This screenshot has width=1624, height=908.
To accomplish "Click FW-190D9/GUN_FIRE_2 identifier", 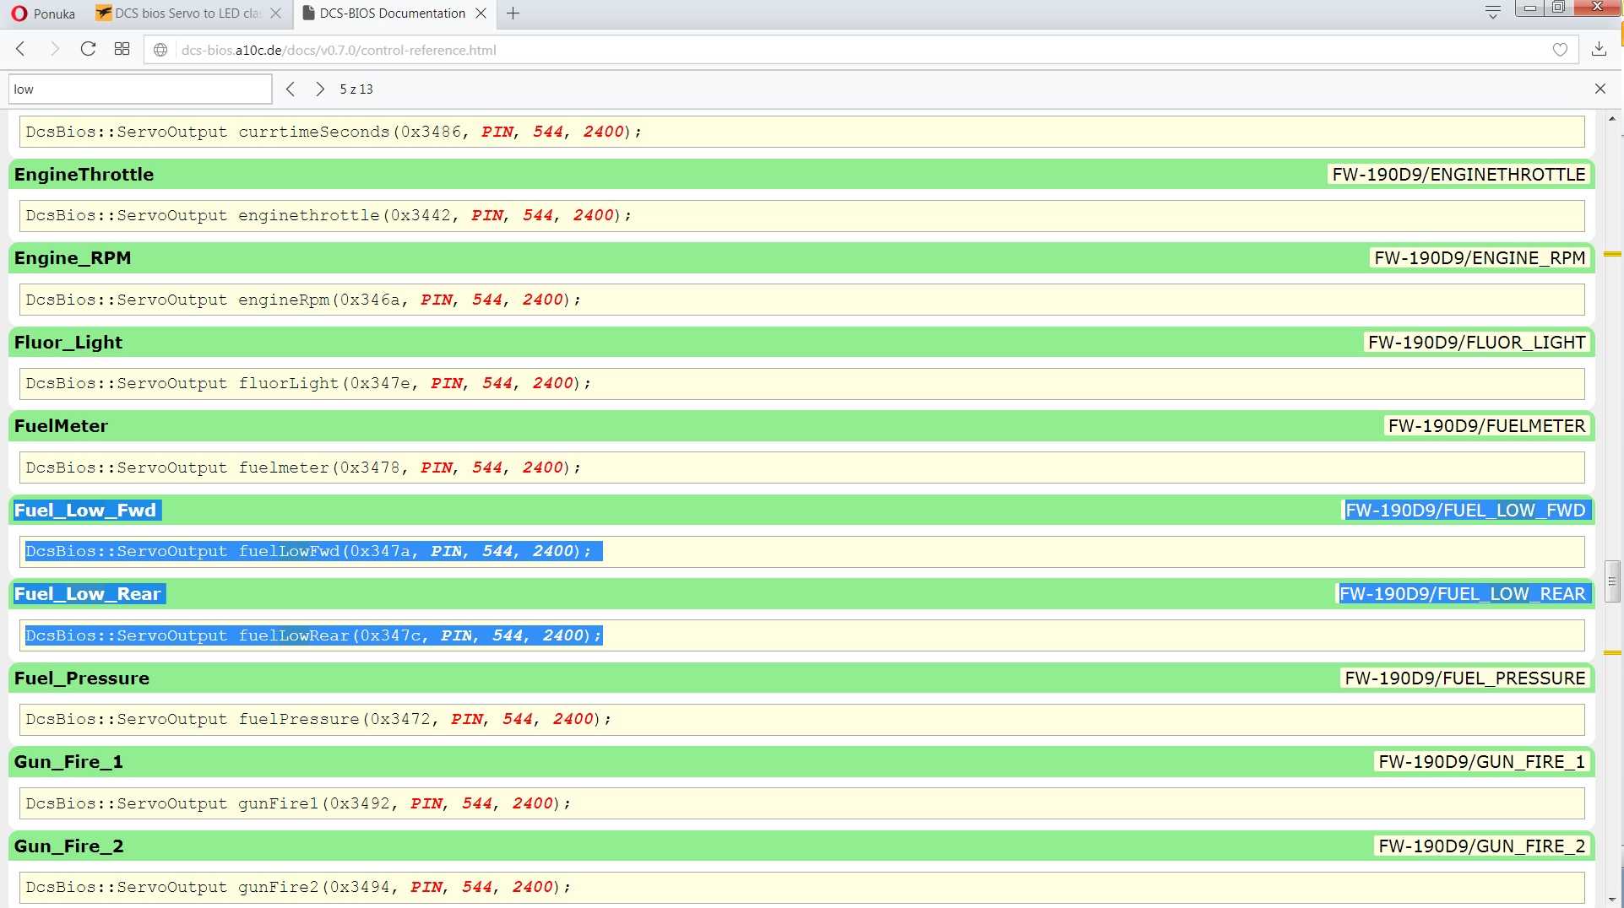I will (1481, 846).
